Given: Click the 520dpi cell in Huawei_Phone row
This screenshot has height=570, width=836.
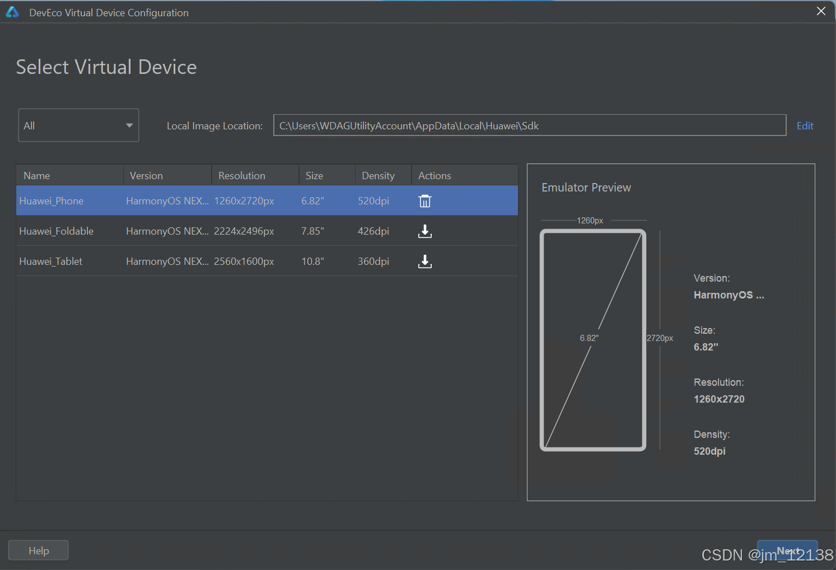Looking at the screenshot, I should point(373,201).
